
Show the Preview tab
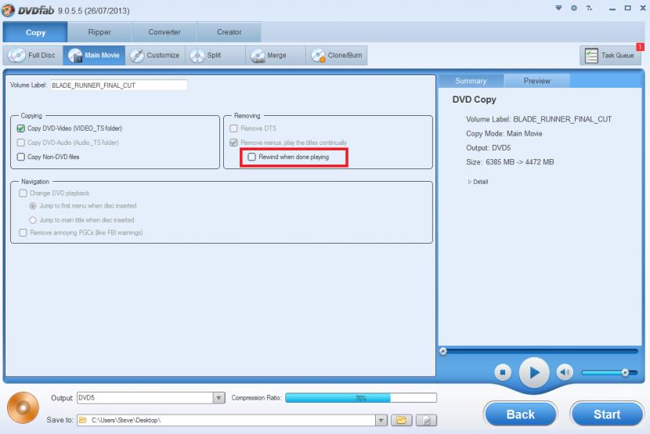(536, 81)
